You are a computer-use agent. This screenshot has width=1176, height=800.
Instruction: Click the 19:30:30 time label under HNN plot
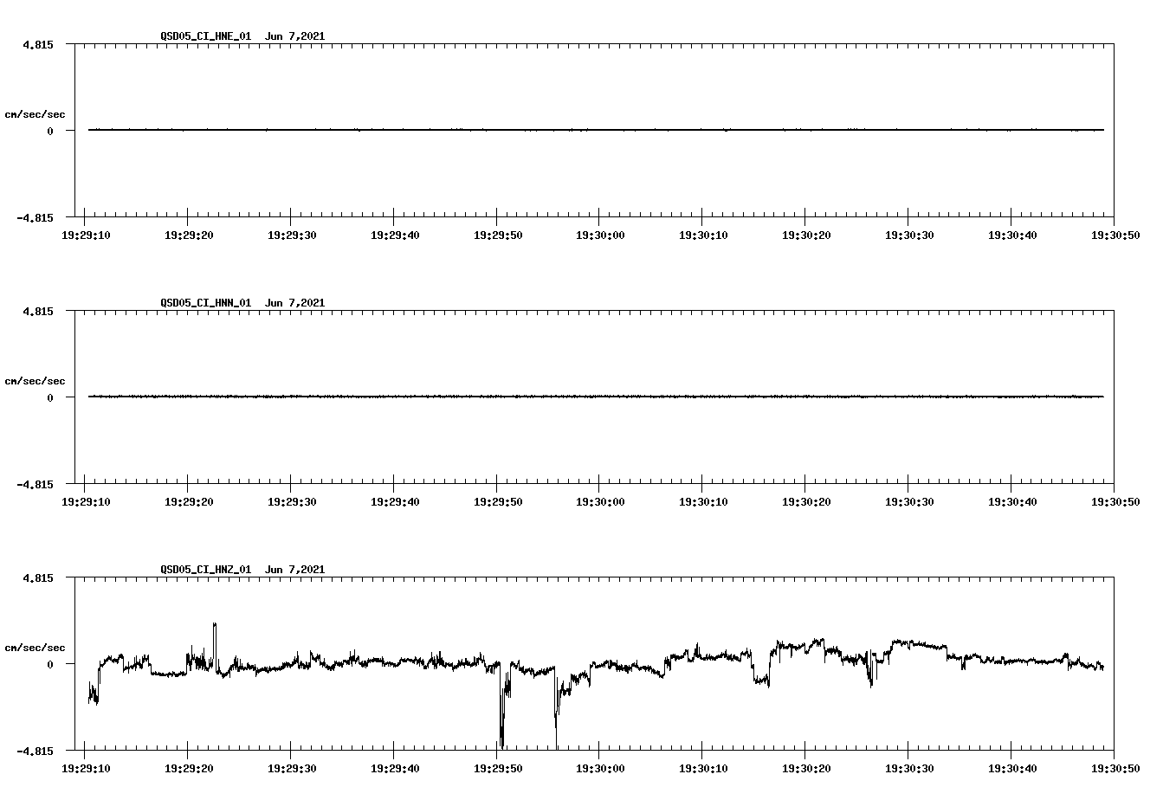(x=908, y=501)
